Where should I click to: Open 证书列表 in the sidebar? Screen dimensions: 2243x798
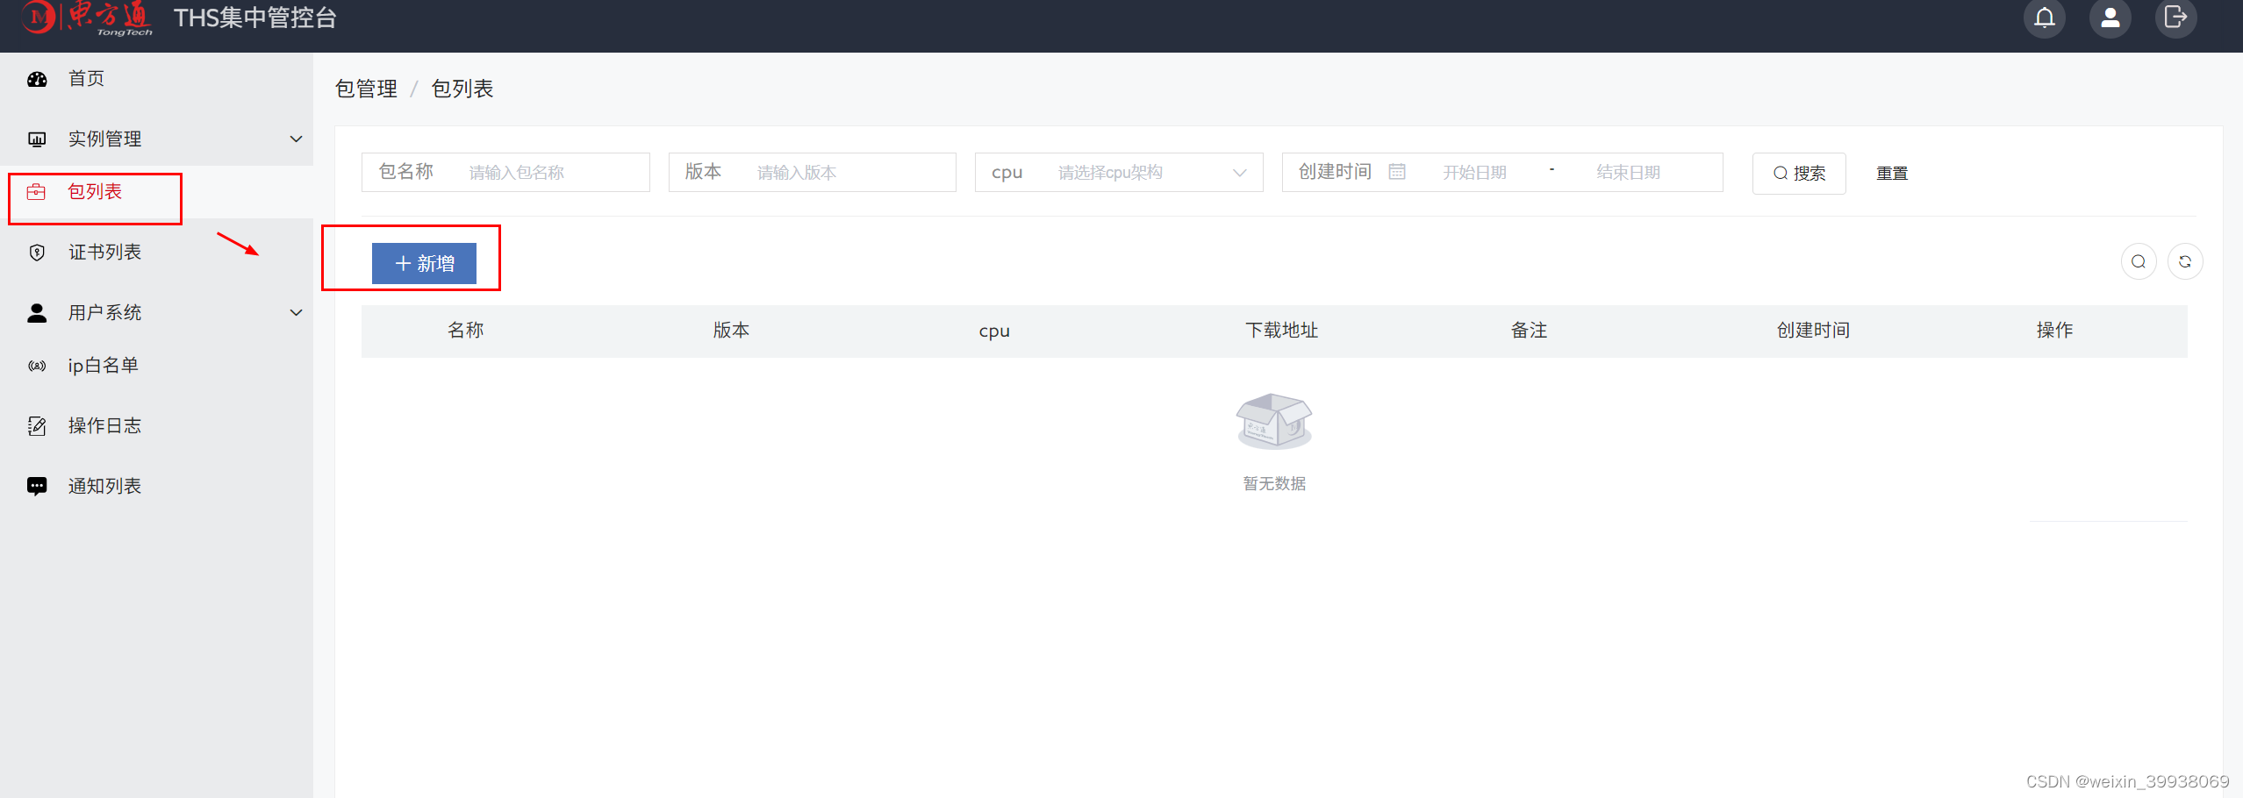coord(104,253)
